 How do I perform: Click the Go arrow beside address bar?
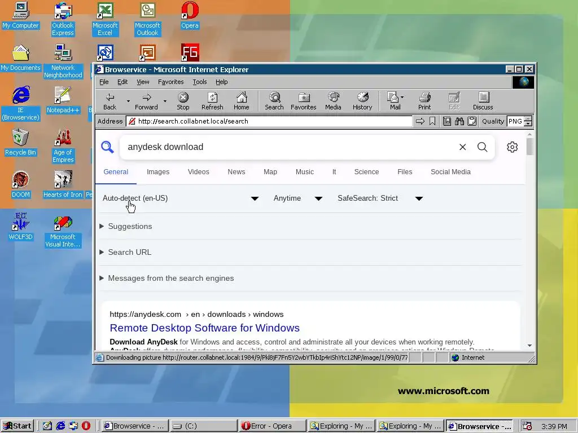click(x=420, y=121)
